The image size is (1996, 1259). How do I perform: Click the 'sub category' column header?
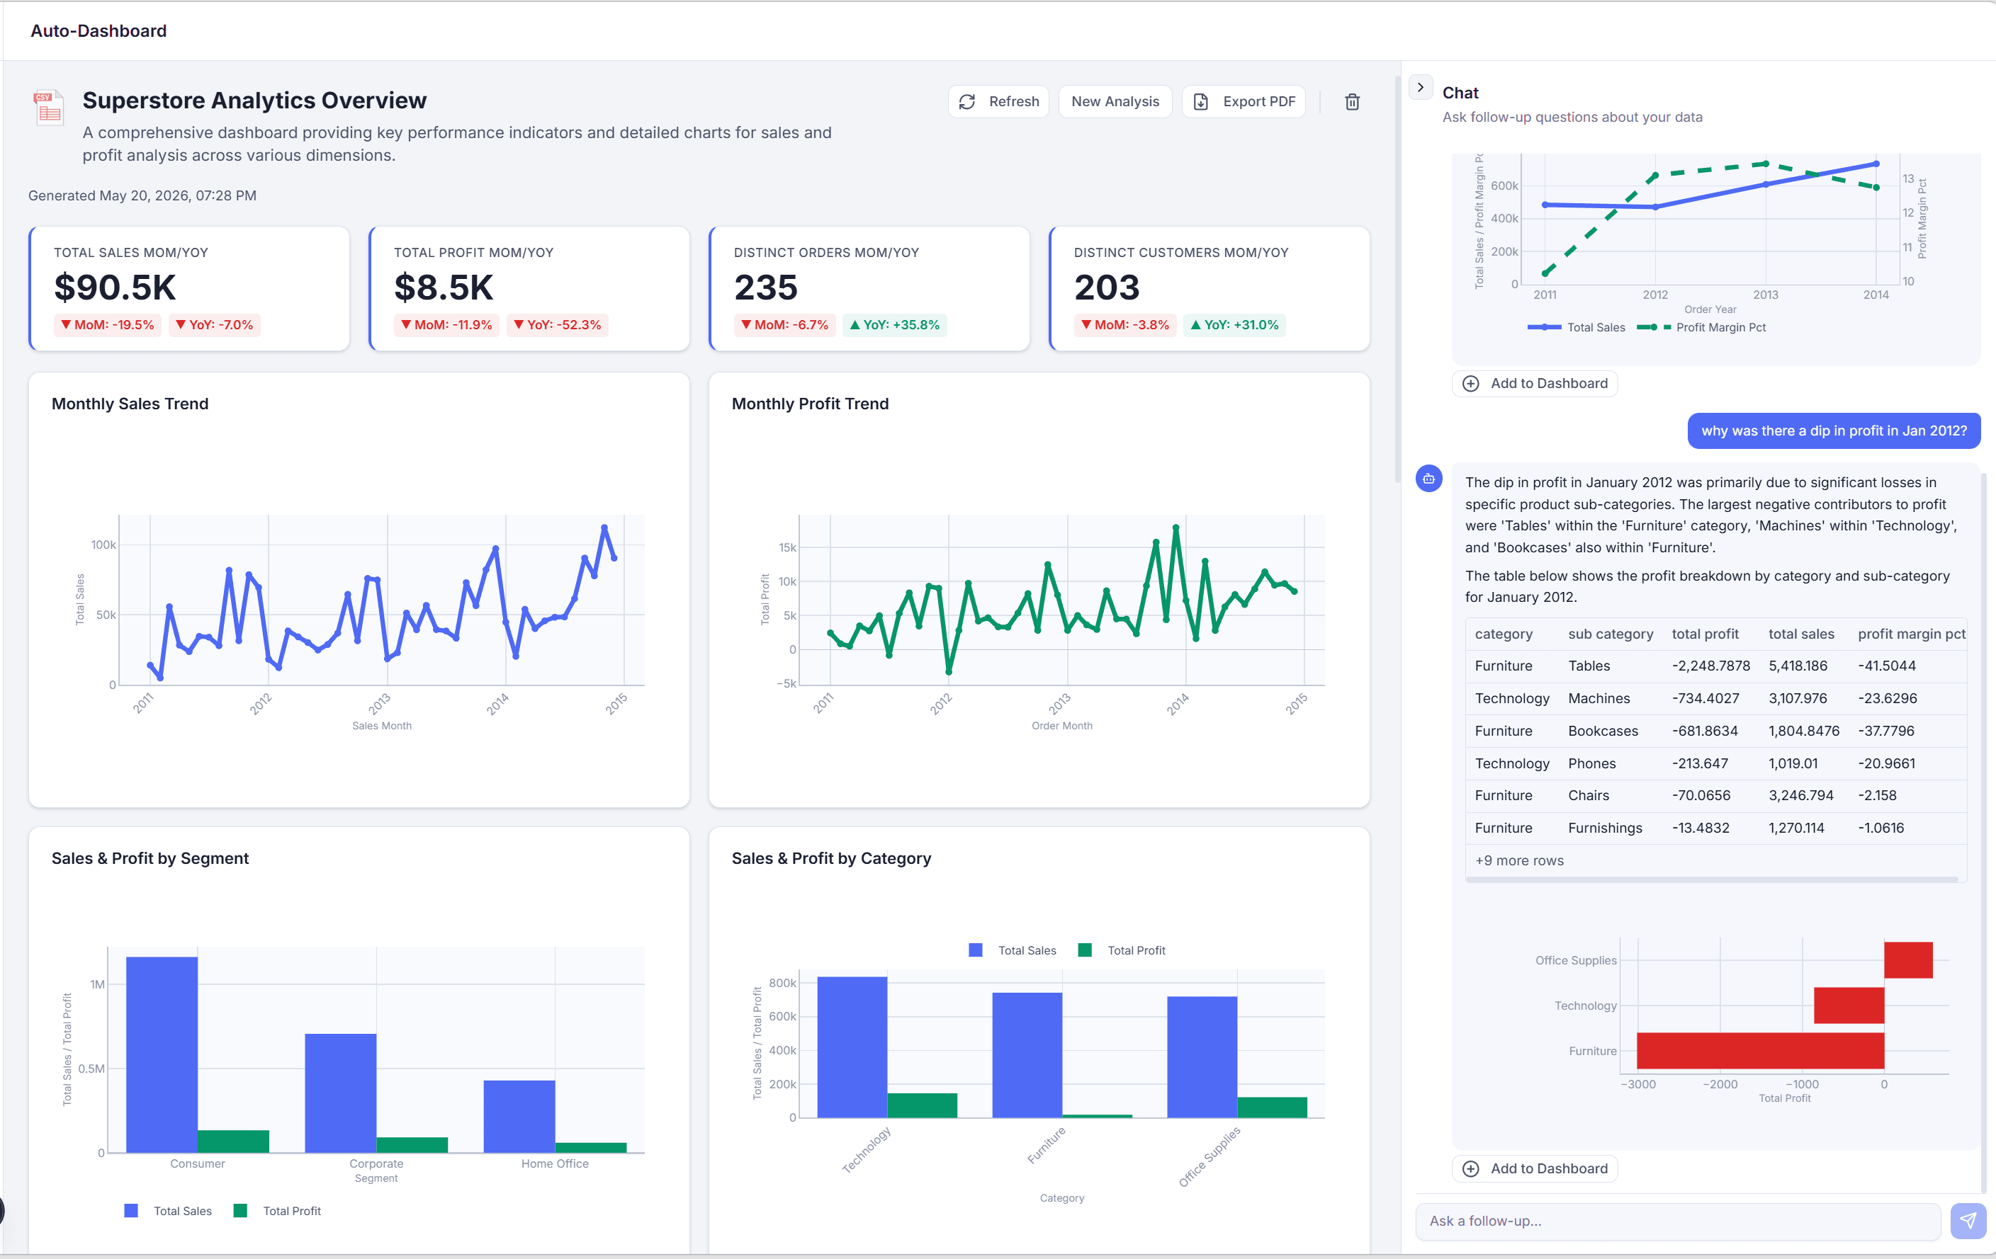pos(1610,634)
